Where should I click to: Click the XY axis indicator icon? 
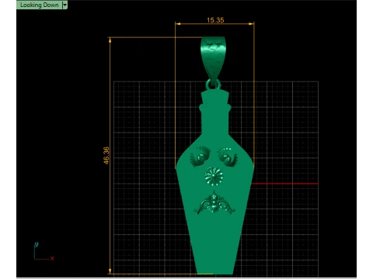44,251
